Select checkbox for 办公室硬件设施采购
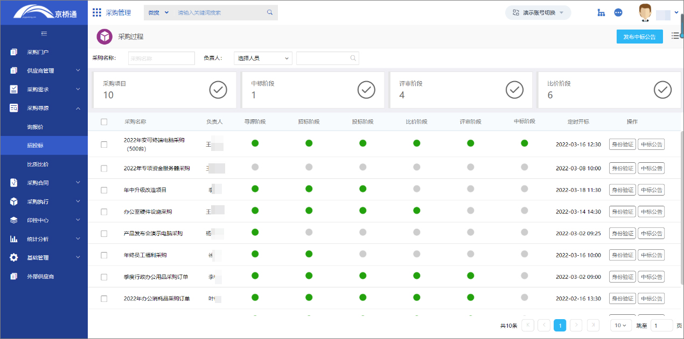Viewport: 684px width, 339px height. (104, 212)
